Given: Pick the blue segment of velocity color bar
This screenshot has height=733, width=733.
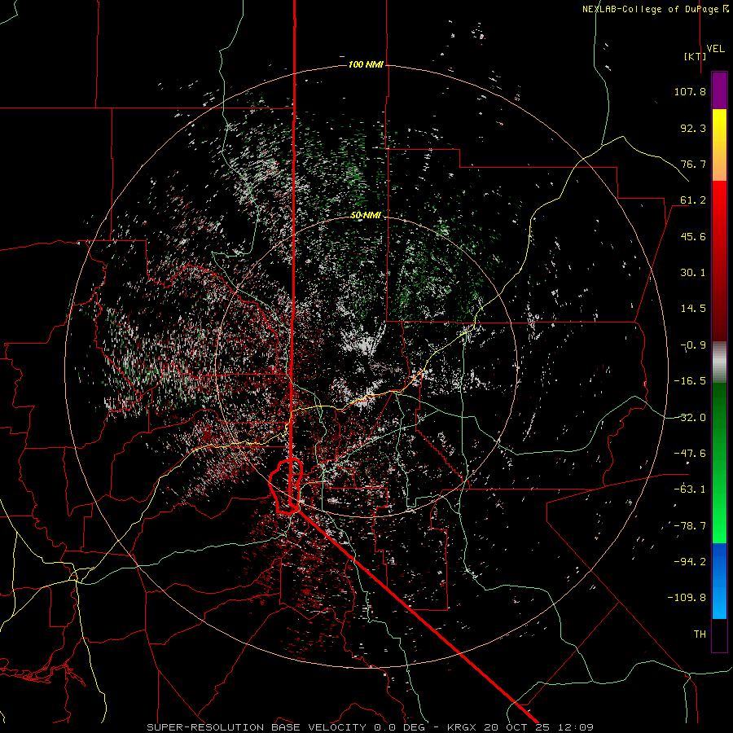Looking at the screenshot, I should coord(719,581).
